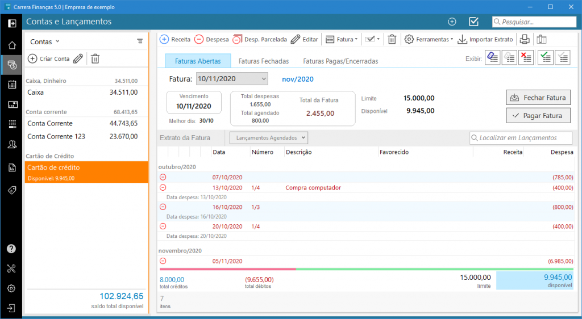The image size is (582, 319).
Task: Go to the home icon in sidebar
Action: pyautogui.click(x=11, y=45)
